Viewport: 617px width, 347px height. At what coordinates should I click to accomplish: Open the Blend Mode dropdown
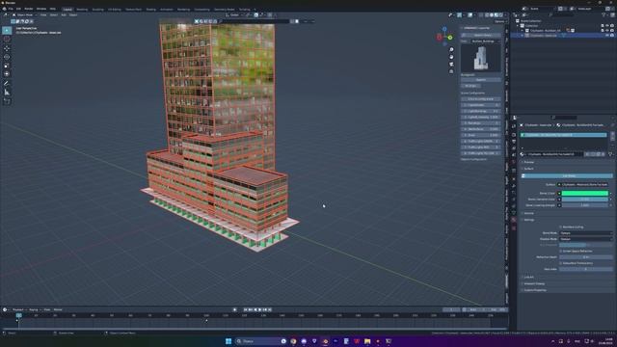point(586,233)
